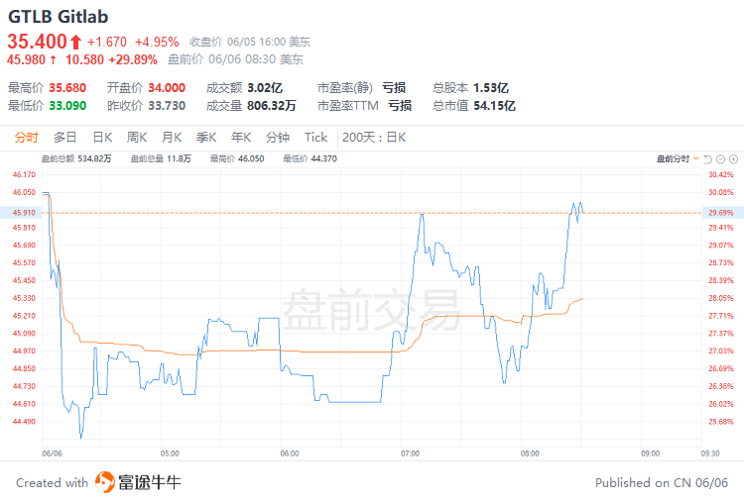744x503 pixels.
Task: Open the 月K tab
Action: (172, 138)
